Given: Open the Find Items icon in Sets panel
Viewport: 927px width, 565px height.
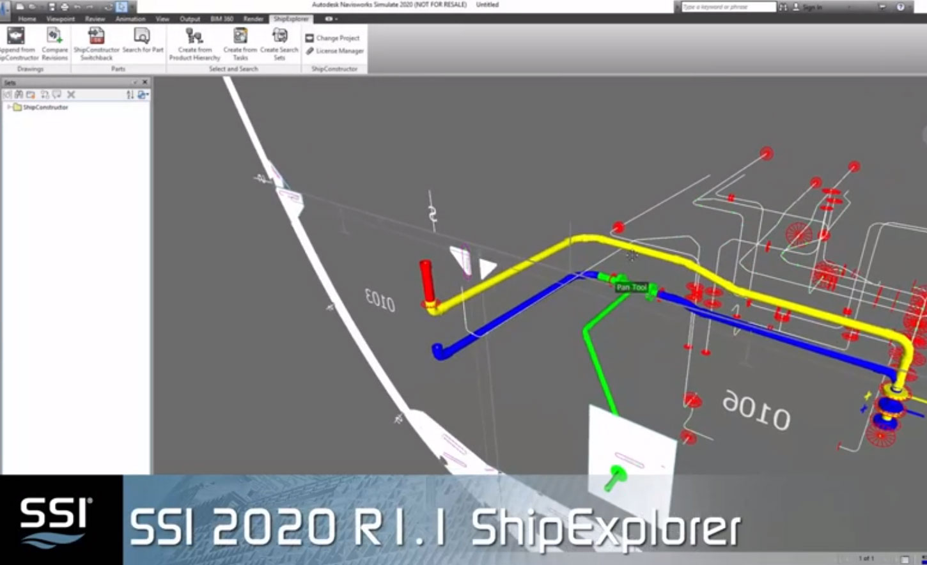Looking at the screenshot, I should (19, 95).
